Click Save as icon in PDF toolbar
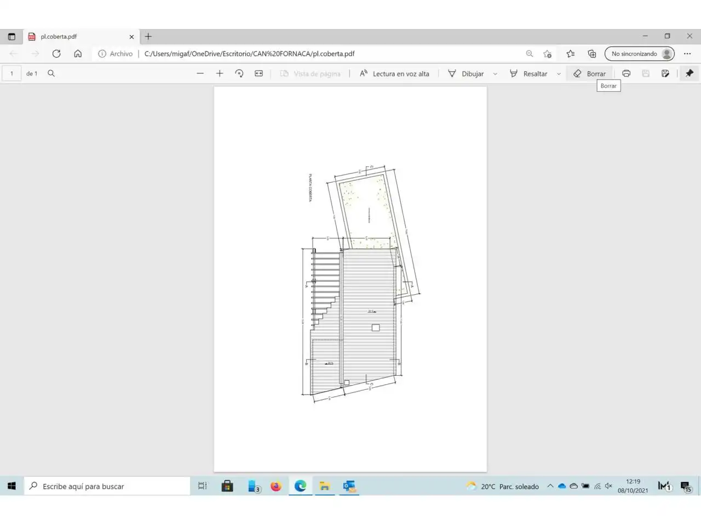 665,73
